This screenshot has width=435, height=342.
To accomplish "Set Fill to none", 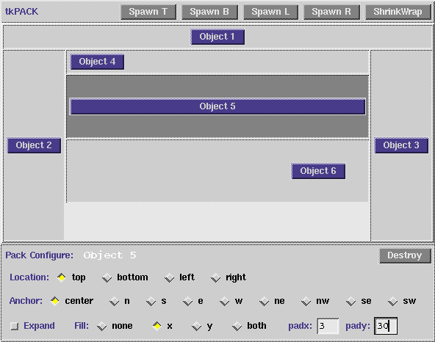I will click(115, 326).
